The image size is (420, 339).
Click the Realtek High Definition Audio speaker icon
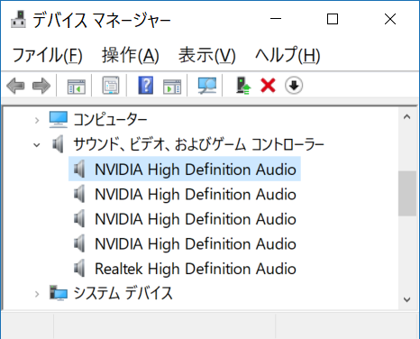point(79,269)
